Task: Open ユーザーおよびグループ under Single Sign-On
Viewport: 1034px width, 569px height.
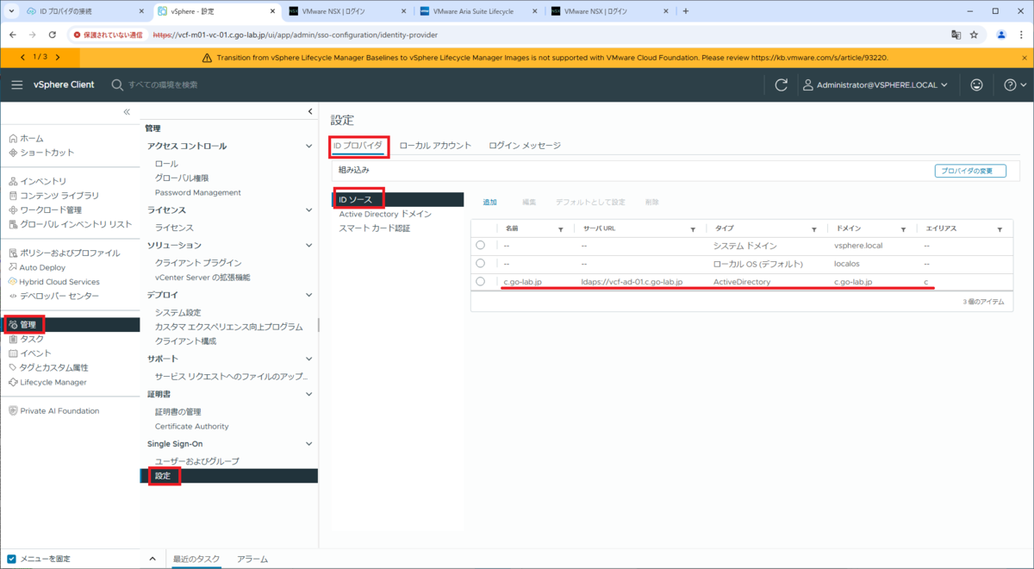Action: tap(197, 461)
